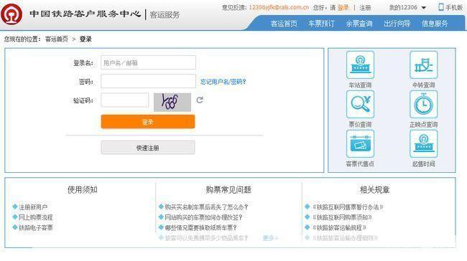Viewport: 467px width, 261px height.
Task: Focus the 登录名 username input field
Action: [x=148, y=62]
